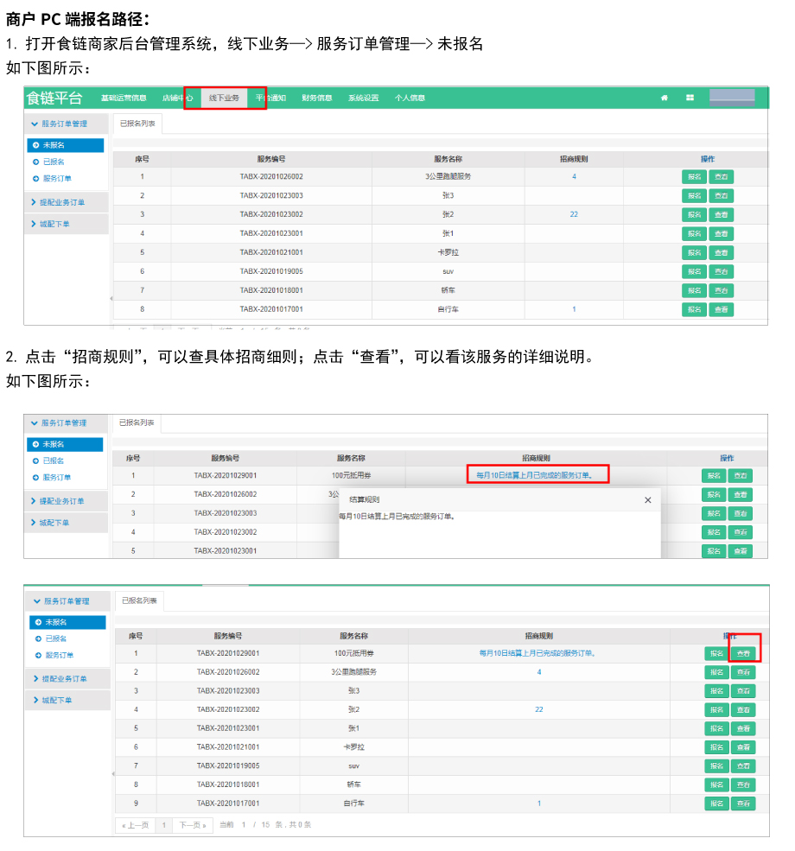Expand 提配业务订单 in the middle screenshot sidebar
Screen dimensions: 795x851
(x=61, y=501)
